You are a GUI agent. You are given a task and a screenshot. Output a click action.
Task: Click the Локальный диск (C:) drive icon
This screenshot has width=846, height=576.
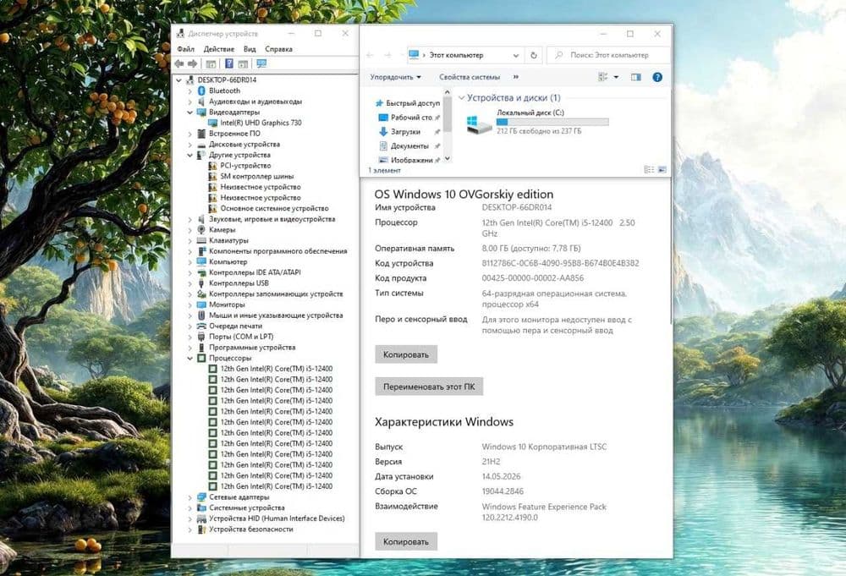click(479, 124)
